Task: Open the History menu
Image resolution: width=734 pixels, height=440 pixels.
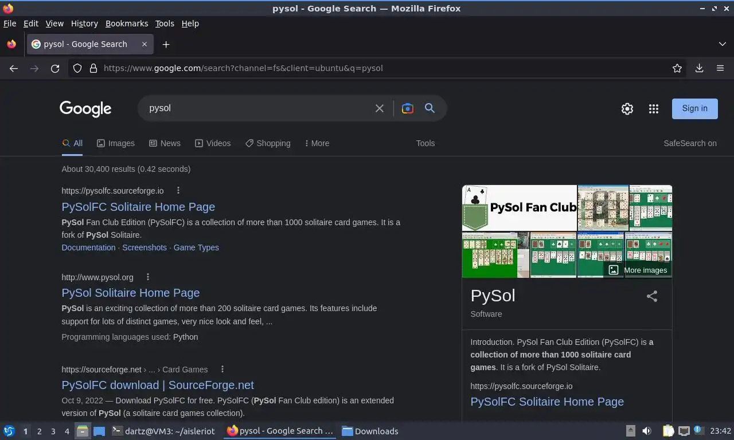Action: point(84,23)
